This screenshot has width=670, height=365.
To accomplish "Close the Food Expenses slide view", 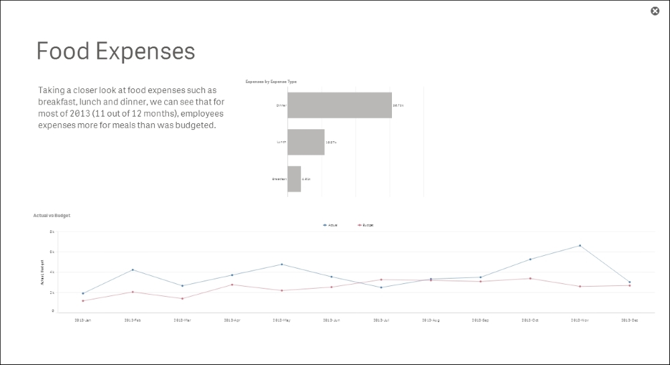I will (x=655, y=11).
